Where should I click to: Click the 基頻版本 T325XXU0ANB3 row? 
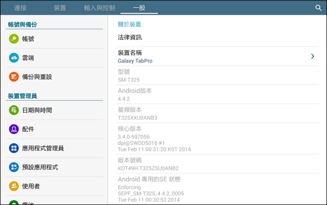coord(217,113)
